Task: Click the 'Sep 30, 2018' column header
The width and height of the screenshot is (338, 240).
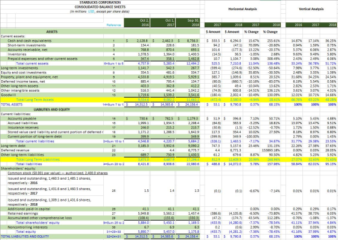Action: 188,23
